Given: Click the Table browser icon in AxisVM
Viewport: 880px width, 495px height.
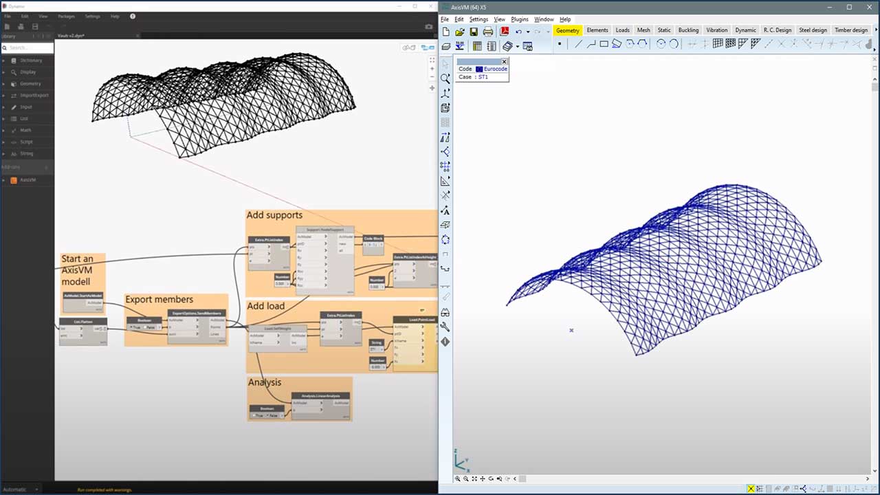Looking at the screenshot, I should (477, 46).
